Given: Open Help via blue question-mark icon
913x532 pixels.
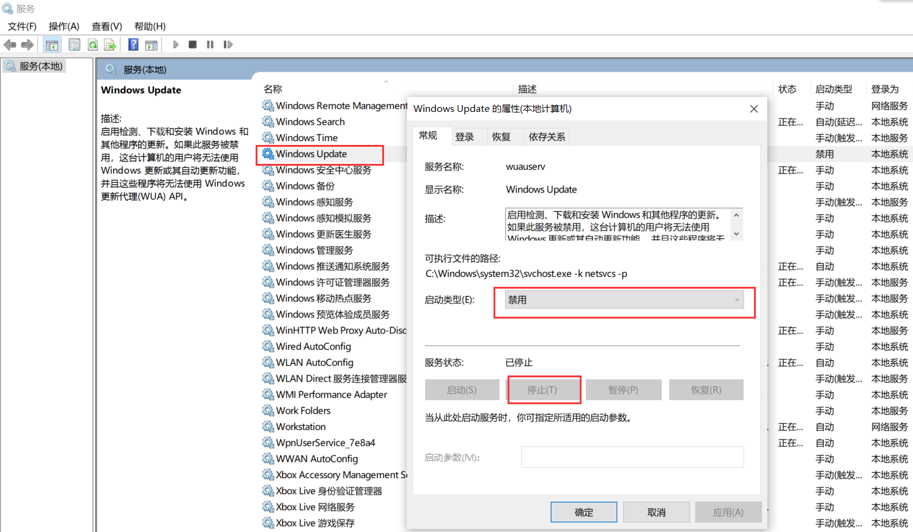Looking at the screenshot, I should (133, 45).
